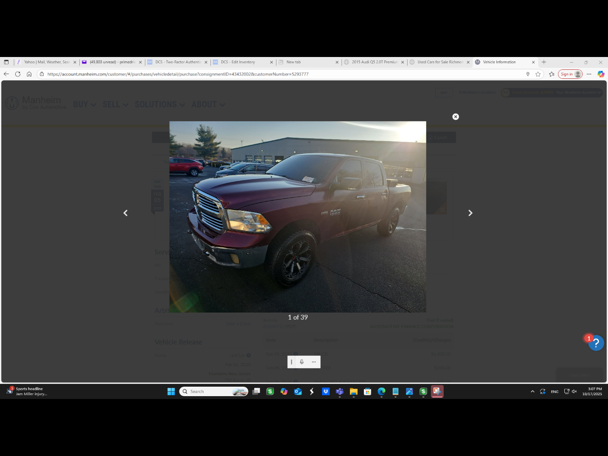608x456 pixels.
Task: Open the floating toolbar's more options menu
Action: (313, 362)
